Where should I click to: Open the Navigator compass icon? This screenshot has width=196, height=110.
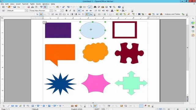click(x=99, y=7)
